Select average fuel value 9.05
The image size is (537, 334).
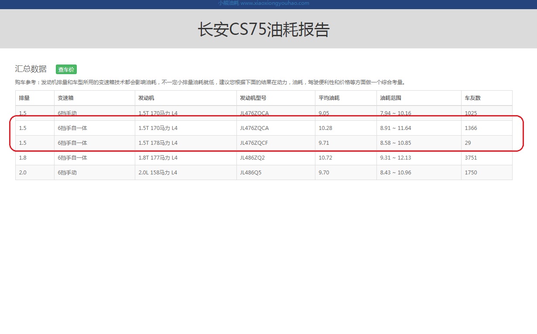tap(325, 113)
